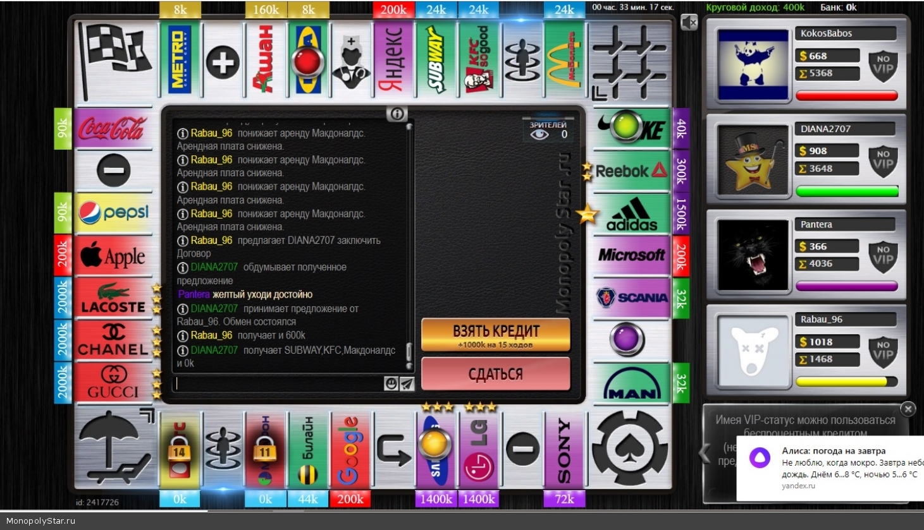Click the plus chance board cell
Viewport: 924px width, 530px height.
(x=223, y=61)
